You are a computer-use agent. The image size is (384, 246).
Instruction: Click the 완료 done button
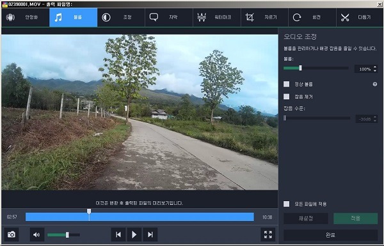[330, 235]
